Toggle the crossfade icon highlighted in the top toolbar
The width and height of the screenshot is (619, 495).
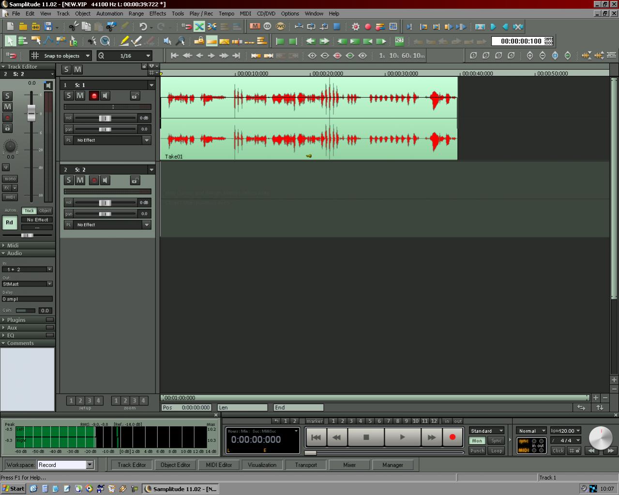click(199, 27)
